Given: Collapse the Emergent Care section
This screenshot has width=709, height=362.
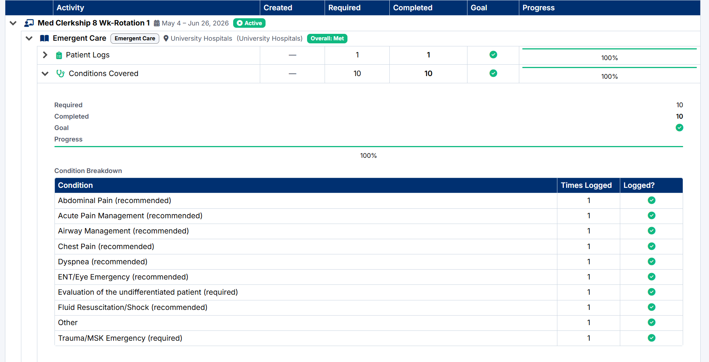Looking at the screenshot, I should 29,38.
